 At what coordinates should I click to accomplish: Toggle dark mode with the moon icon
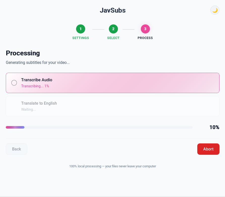215,10
